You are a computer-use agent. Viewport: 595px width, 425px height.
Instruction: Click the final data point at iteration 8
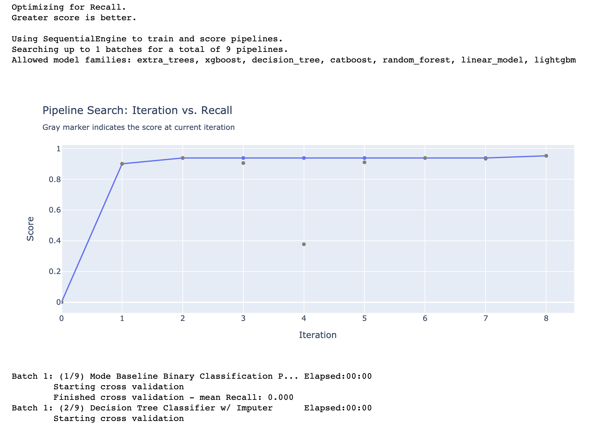pos(546,156)
